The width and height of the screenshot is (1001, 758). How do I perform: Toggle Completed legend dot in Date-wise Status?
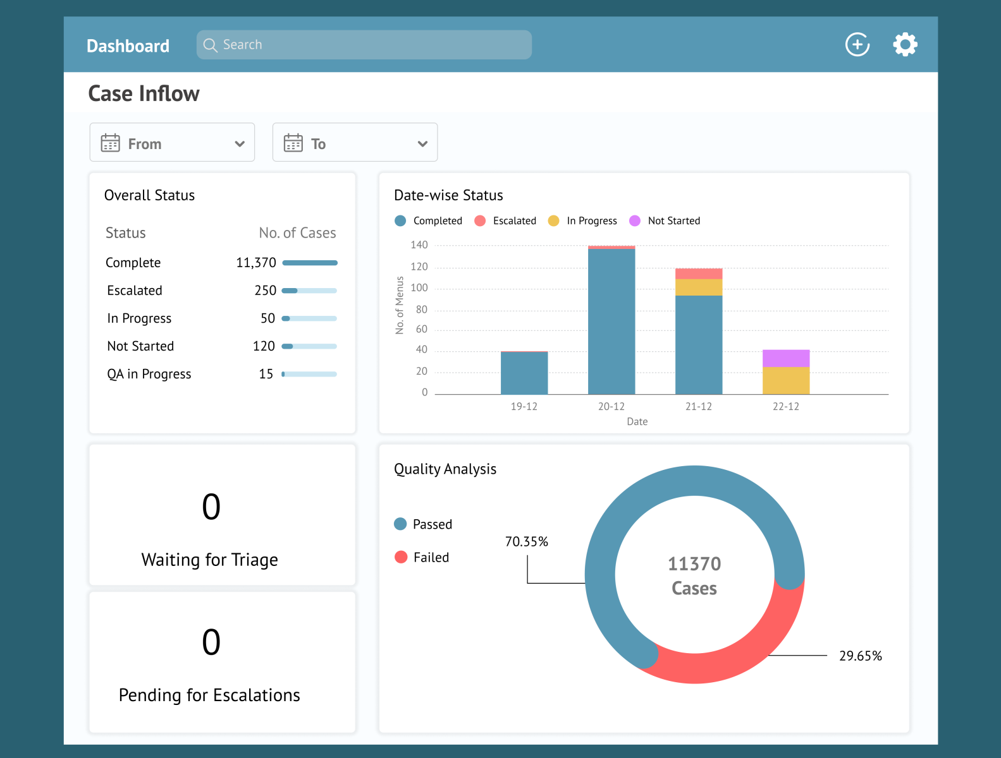click(400, 220)
